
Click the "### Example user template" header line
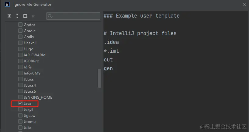coord(142,16)
